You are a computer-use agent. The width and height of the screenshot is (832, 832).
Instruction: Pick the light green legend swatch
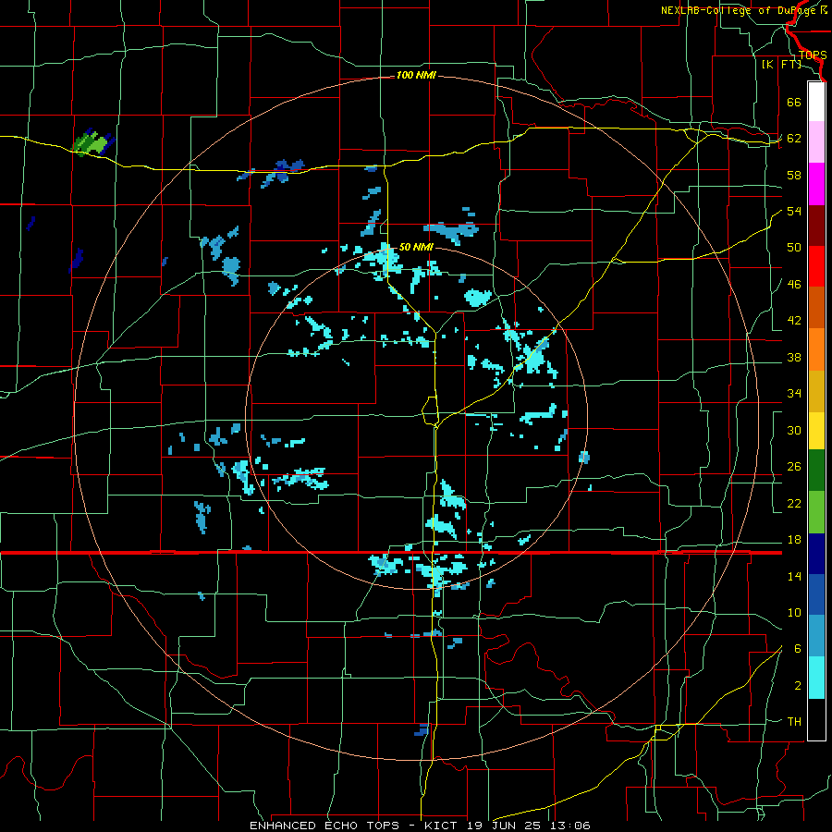tap(816, 512)
